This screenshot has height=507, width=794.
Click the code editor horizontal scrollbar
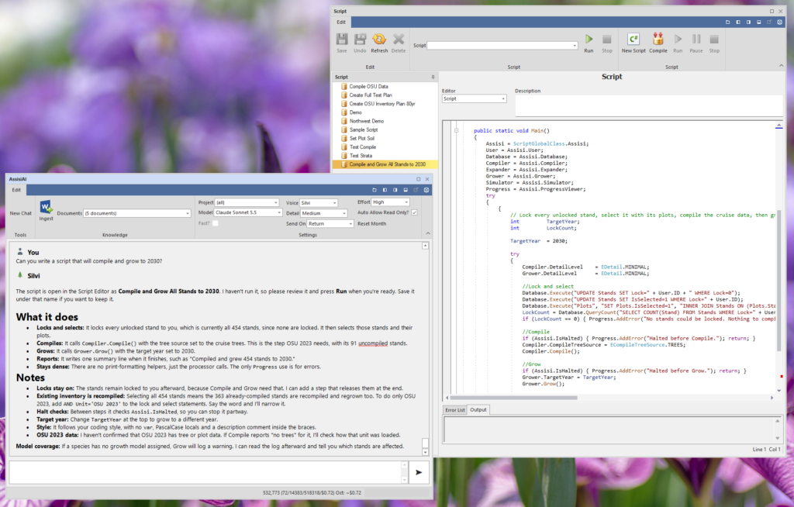(513, 398)
